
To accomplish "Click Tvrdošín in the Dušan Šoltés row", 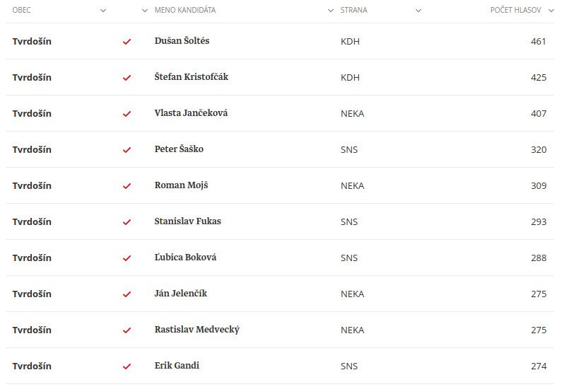I will point(32,42).
